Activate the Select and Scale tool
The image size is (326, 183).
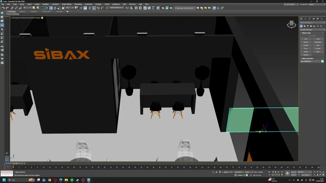tap(59, 8)
